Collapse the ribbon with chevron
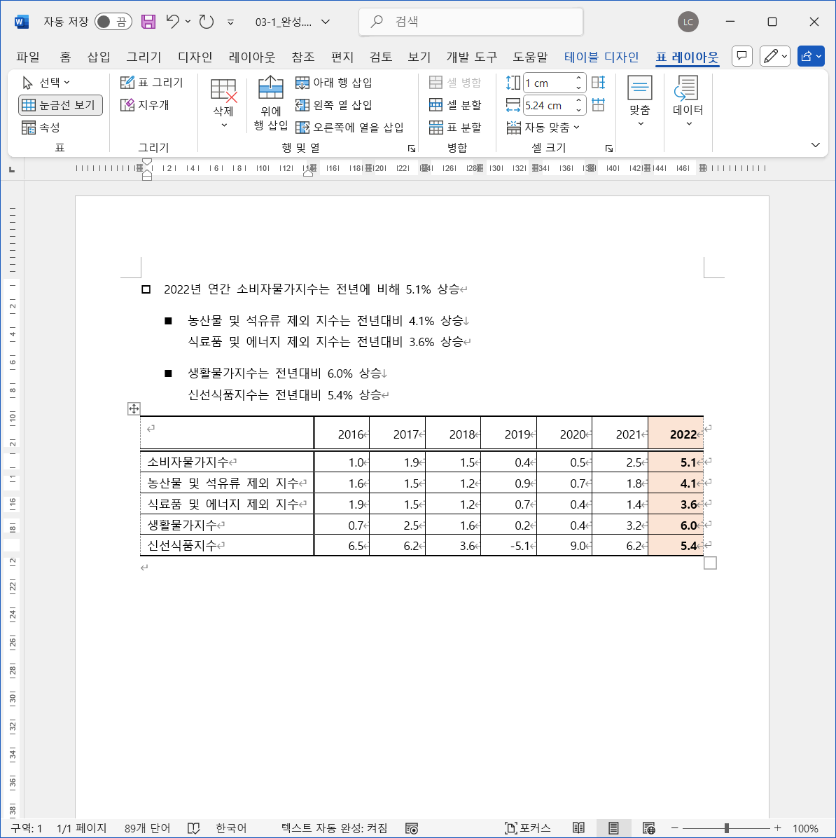Screen dimensions: 836x838 (815, 145)
